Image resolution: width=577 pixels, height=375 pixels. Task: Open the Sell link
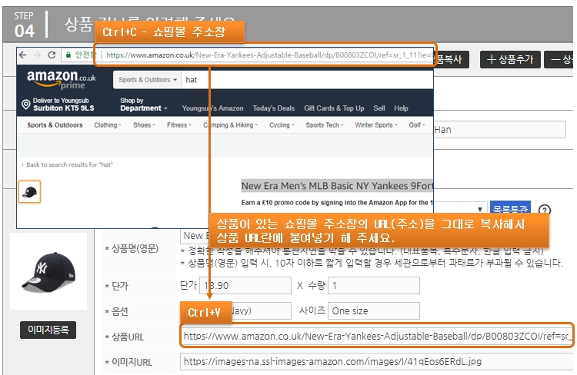(x=379, y=108)
